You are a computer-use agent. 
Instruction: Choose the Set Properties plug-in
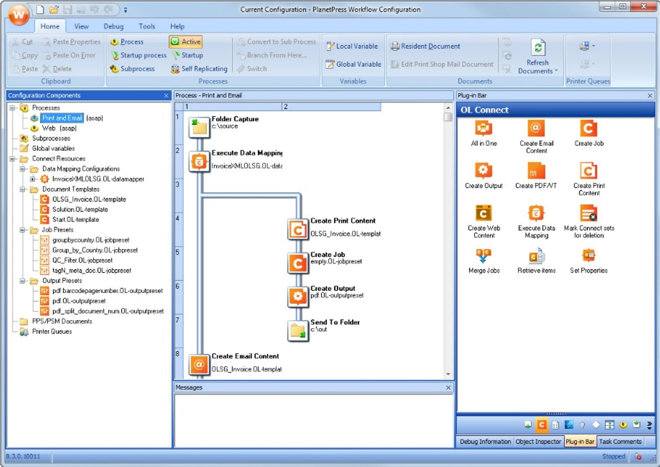click(589, 261)
